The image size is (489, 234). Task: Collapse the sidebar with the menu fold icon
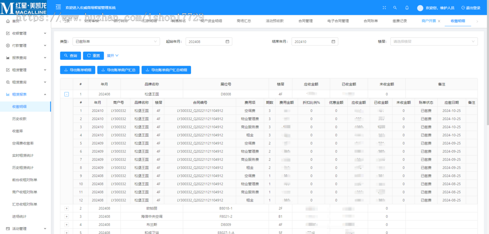pos(58,8)
